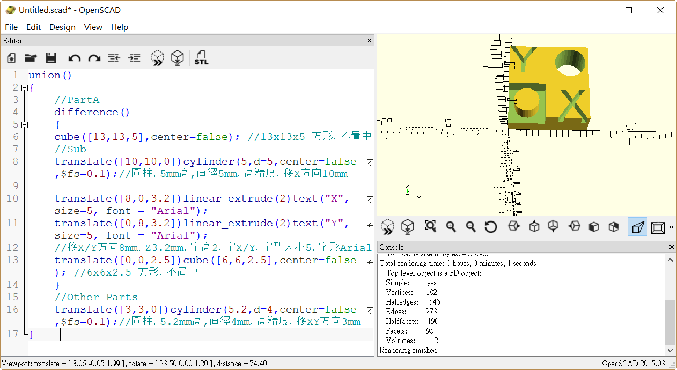
Task: Close the Console panel
Action: coord(672,247)
